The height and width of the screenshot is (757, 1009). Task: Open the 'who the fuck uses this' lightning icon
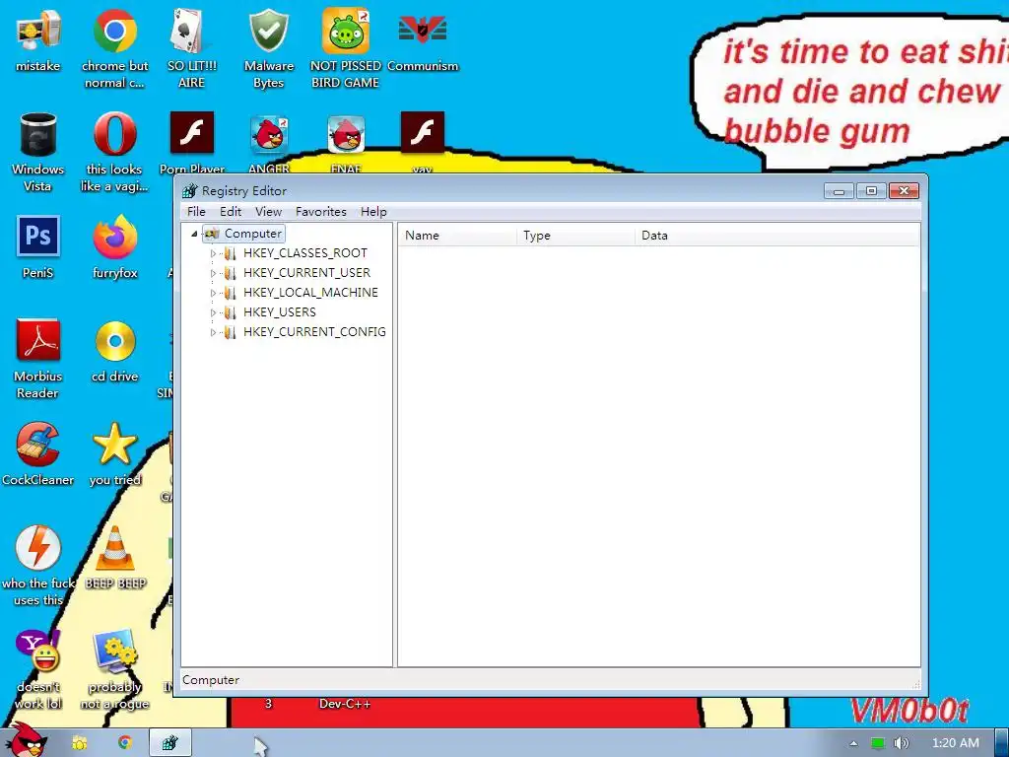coord(38,566)
